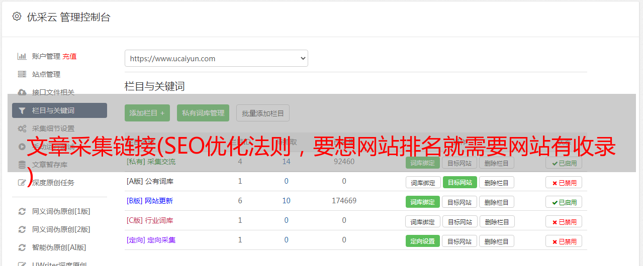Click the 优采云 管理控制台 title text
This screenshot has width=643, height=266.
[68, 17]
